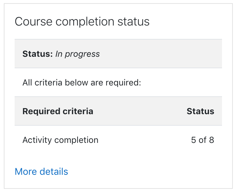Select the bold Status: label

(x=38, y=54)
